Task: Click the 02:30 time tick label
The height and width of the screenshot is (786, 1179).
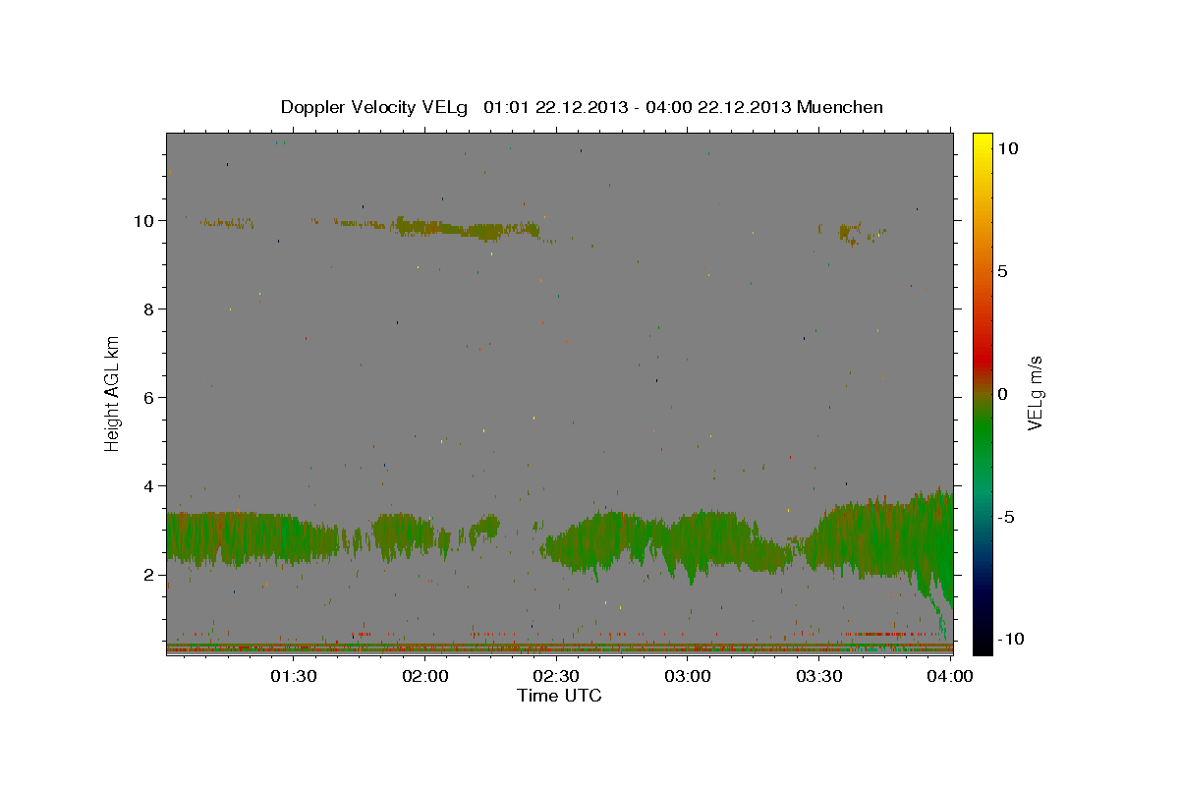Action: pos(556,676)
